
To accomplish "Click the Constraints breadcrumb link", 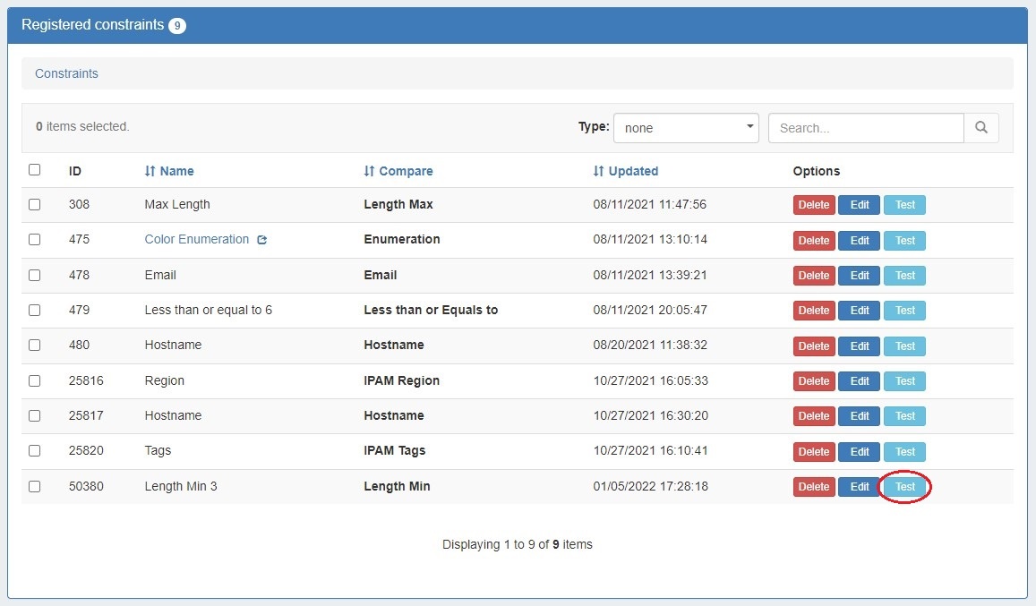I will click(66, 73).
